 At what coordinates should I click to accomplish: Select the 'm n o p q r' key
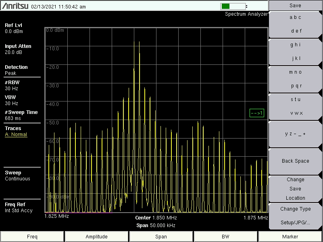295,79
